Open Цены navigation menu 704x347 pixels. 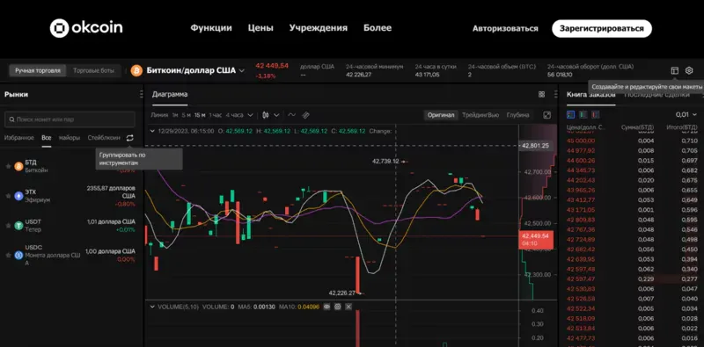tap(260, 28)
